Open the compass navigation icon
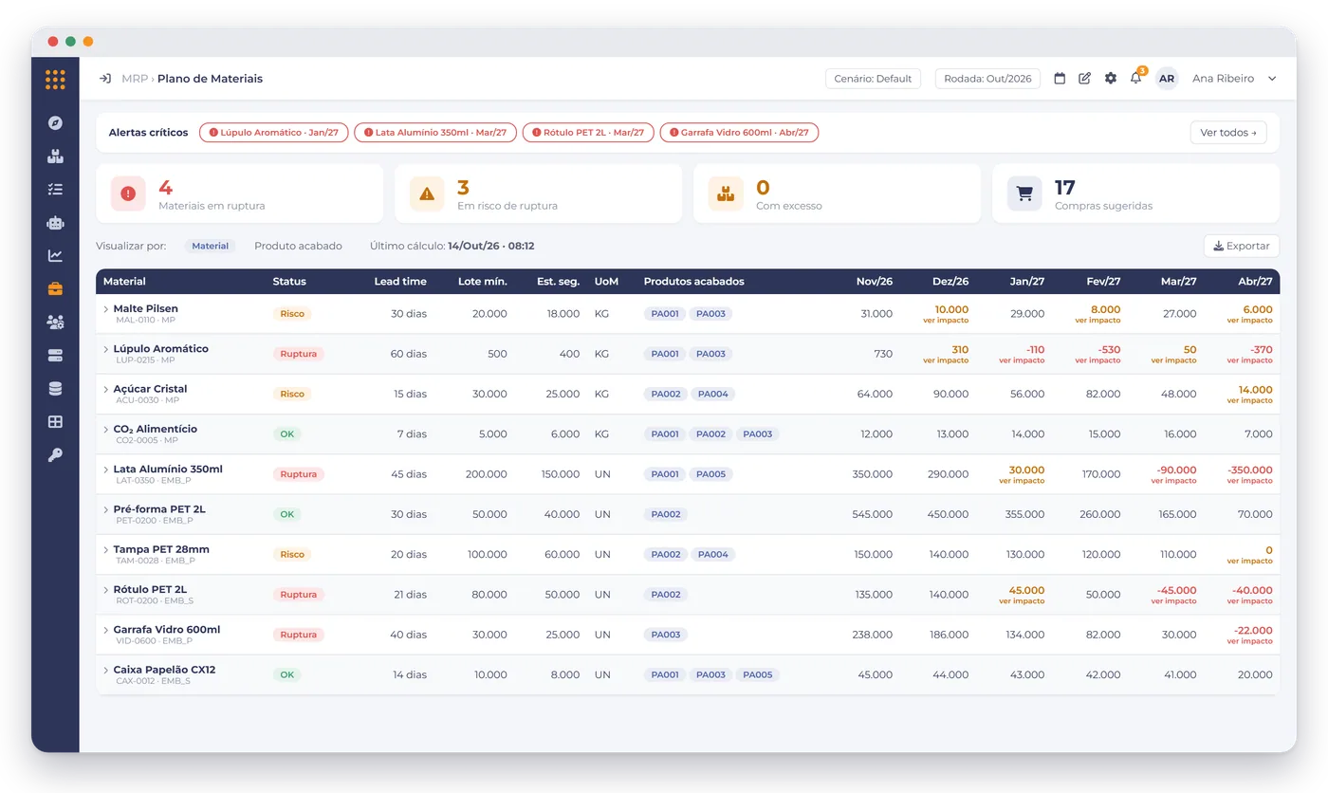This screenshot has width=1328, height=793. pos(55,123)
